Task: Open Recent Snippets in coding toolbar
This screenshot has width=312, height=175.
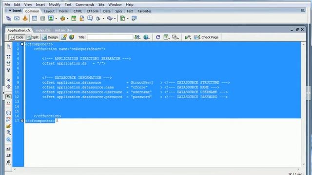Action: [x=8, y=133]
